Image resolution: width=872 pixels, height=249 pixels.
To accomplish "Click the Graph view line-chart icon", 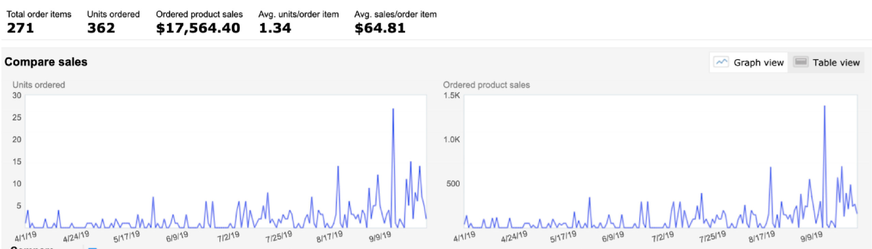I will (721, 62).
